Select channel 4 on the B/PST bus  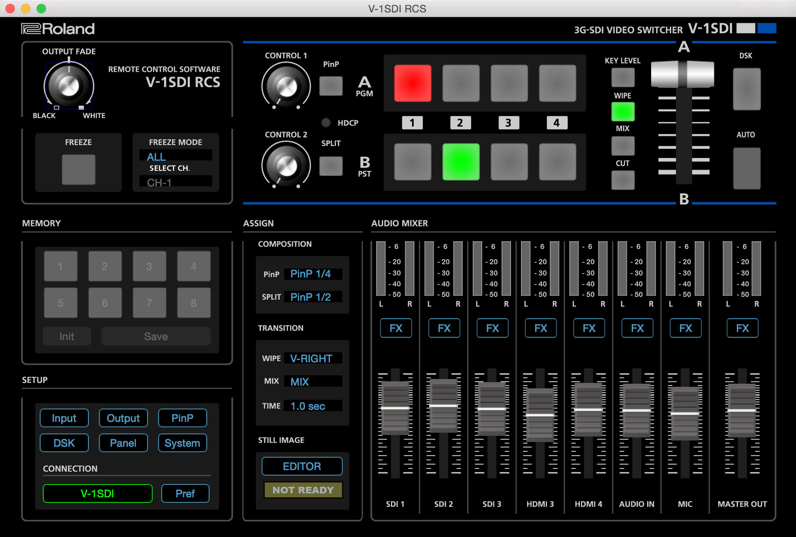click(x=557, y=162)
